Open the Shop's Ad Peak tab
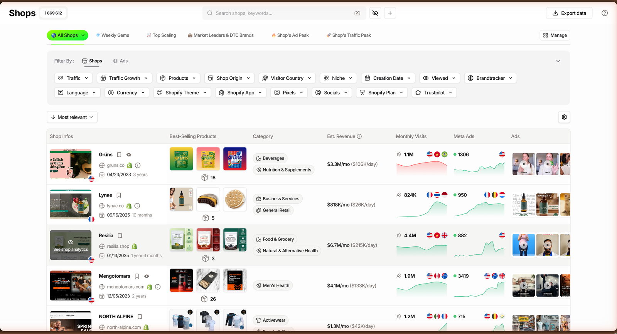 (x=290, y=35)
